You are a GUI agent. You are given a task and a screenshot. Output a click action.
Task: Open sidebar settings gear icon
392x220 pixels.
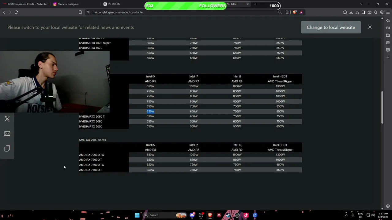point(388,206)
